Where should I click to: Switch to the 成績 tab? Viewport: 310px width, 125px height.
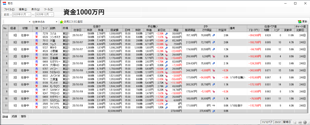click(14, 117)
